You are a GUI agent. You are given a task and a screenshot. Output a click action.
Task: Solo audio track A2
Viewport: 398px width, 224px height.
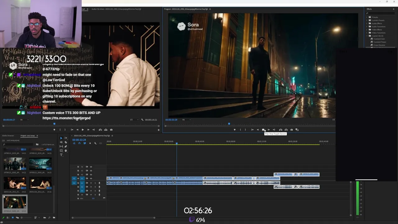tap(95, 187)
